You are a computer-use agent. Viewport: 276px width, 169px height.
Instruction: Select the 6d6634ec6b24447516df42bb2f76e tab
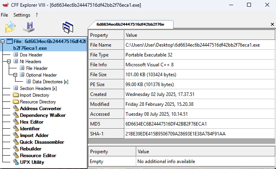tap(130, 24)
